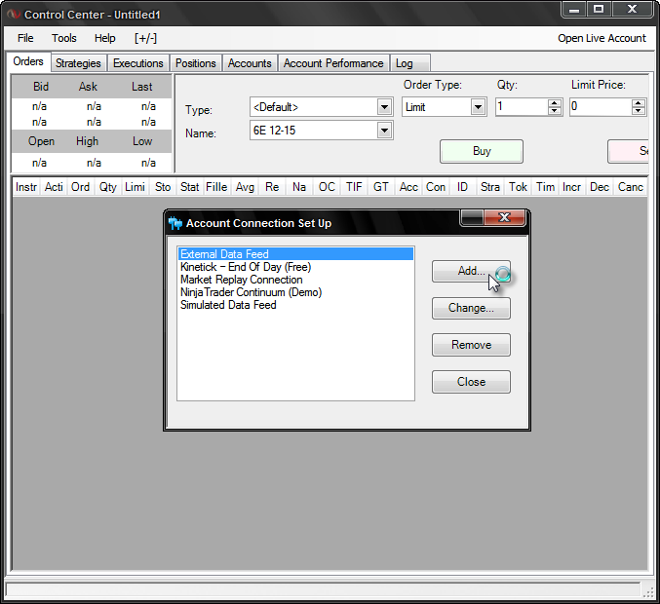Decrease Qty with down arrow
This screenshot has width=660, height=604.
tap(555, 111)
